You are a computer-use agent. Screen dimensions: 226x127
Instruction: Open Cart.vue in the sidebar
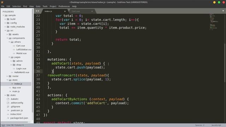point(20,46)
